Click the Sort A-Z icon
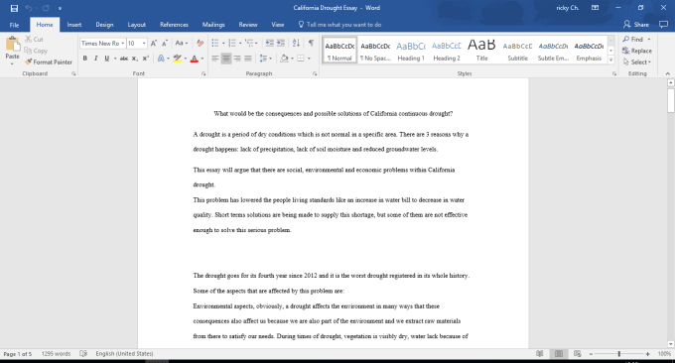Image resolution: width=675 pixels, height=363 pixels. [x=296, y=43]
